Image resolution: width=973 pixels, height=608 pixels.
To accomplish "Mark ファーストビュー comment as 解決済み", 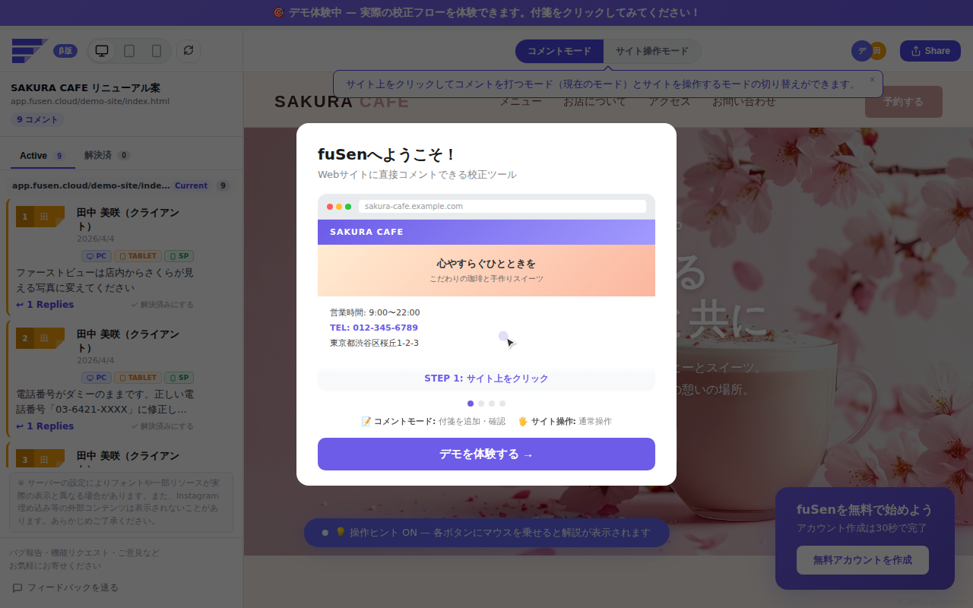I will (x=162, y=305).
